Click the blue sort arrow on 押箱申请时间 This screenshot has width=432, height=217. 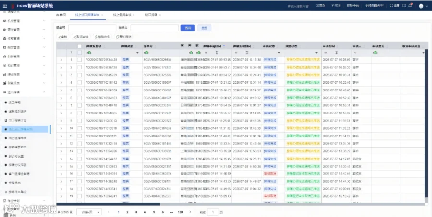coord(224,46)
